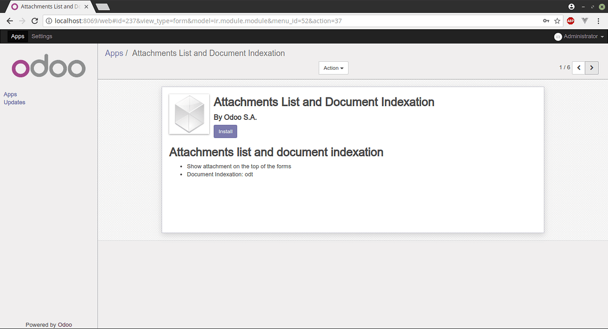608x329 pixels.
Task: Go to the previous module record
Action: tap(578, 67)
